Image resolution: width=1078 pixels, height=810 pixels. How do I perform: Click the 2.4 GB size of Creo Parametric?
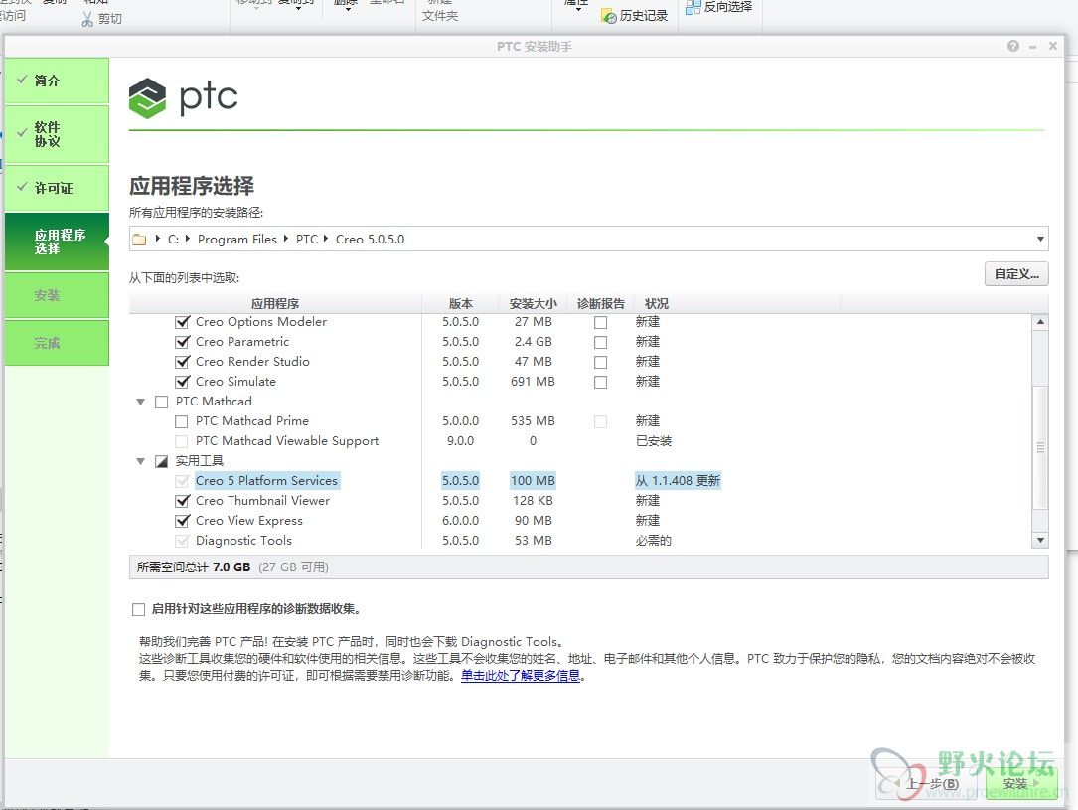[x=533, y=342]
